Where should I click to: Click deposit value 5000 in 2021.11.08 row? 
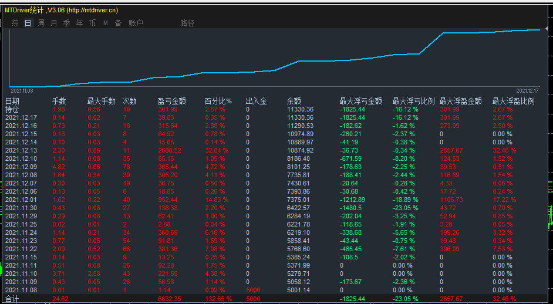coord(253,290)
